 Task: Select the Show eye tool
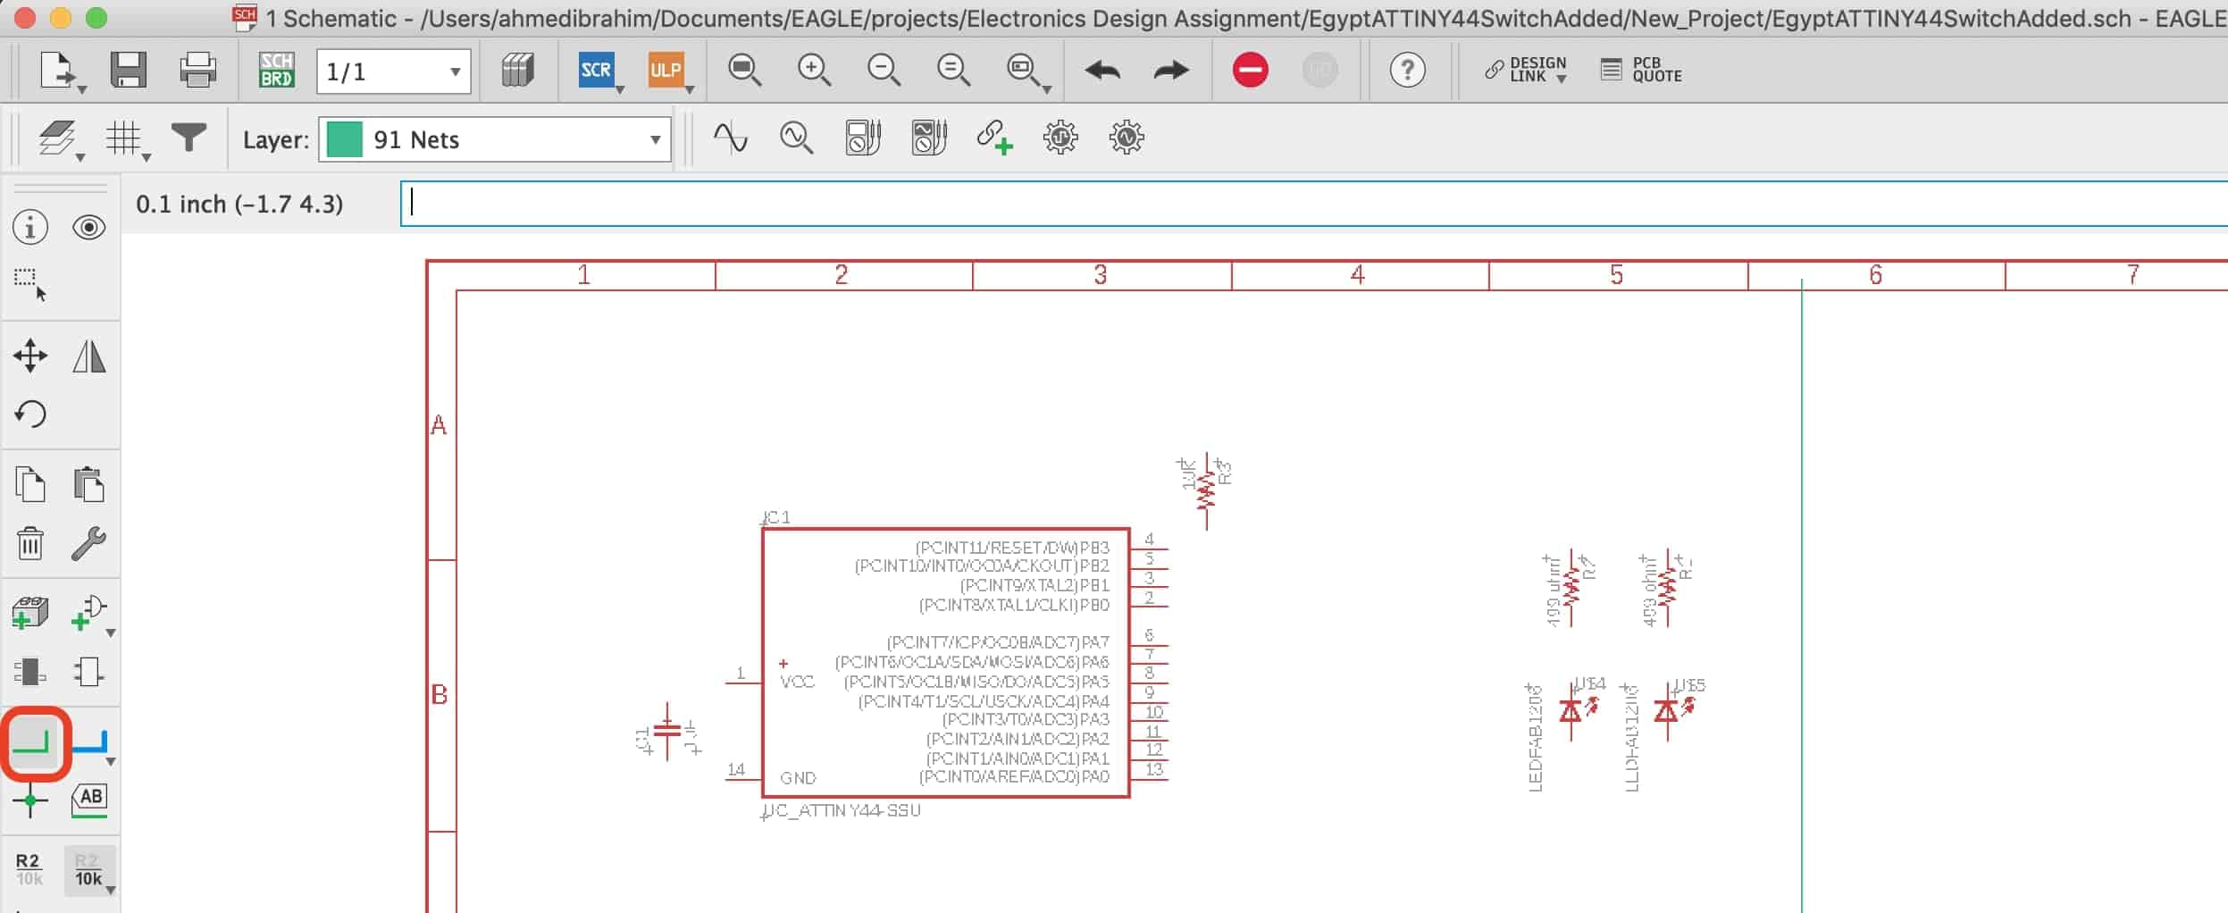(x=88, y=228)
